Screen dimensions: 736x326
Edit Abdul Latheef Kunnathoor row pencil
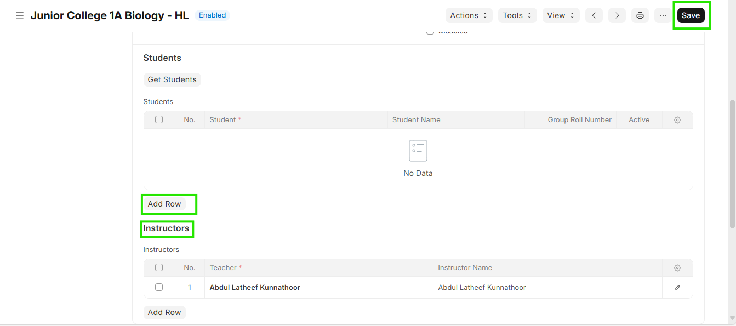[x=677, y=288]
